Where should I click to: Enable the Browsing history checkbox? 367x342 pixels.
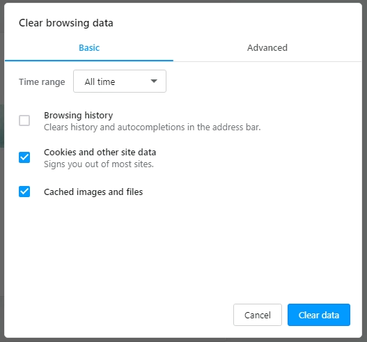(x=24, y=121)
